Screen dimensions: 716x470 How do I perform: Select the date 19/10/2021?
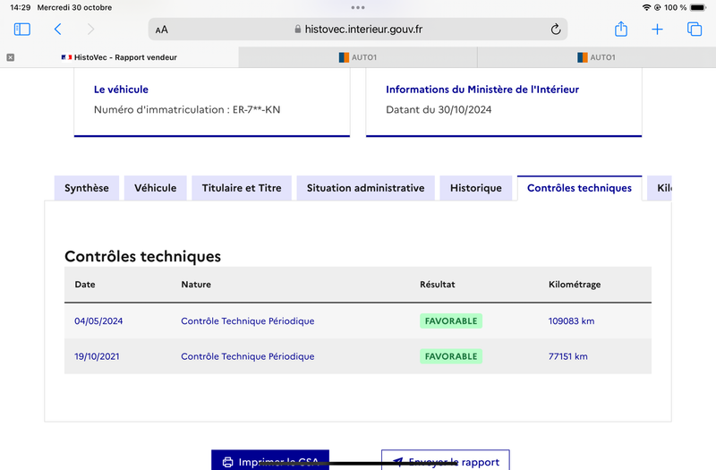[97, 356]
